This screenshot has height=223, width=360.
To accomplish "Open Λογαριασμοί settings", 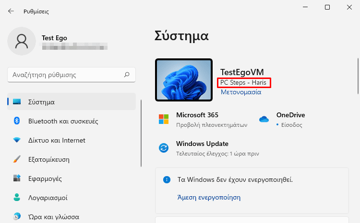I will coord(72,198).
